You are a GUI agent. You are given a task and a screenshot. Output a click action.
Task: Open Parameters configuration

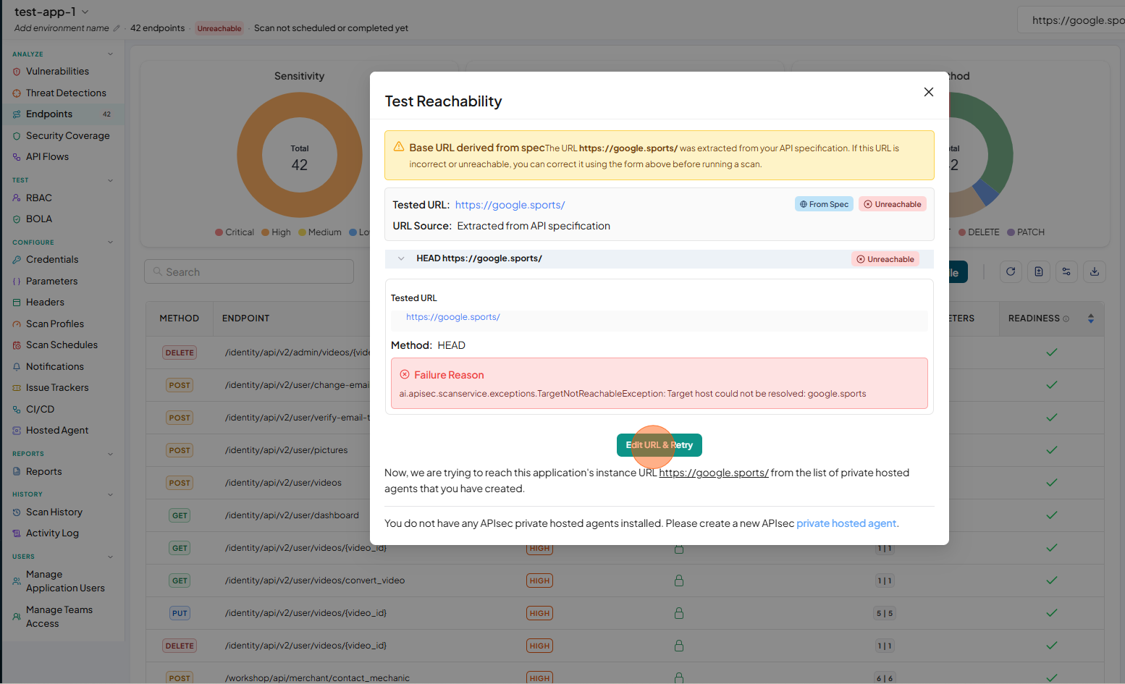pyautogui.click(x=51, y=281)
